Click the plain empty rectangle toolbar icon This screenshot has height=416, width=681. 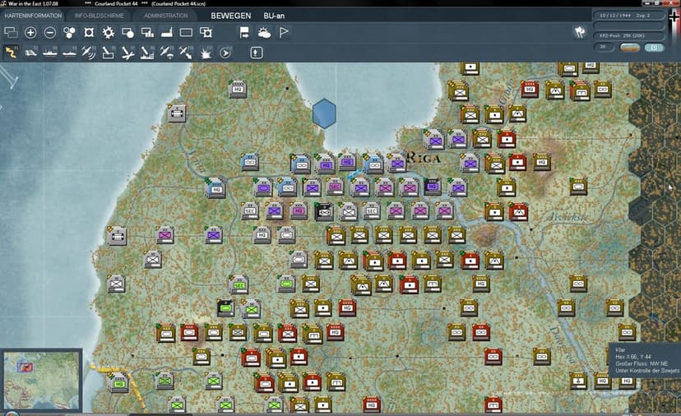click(x=187, y=33)
